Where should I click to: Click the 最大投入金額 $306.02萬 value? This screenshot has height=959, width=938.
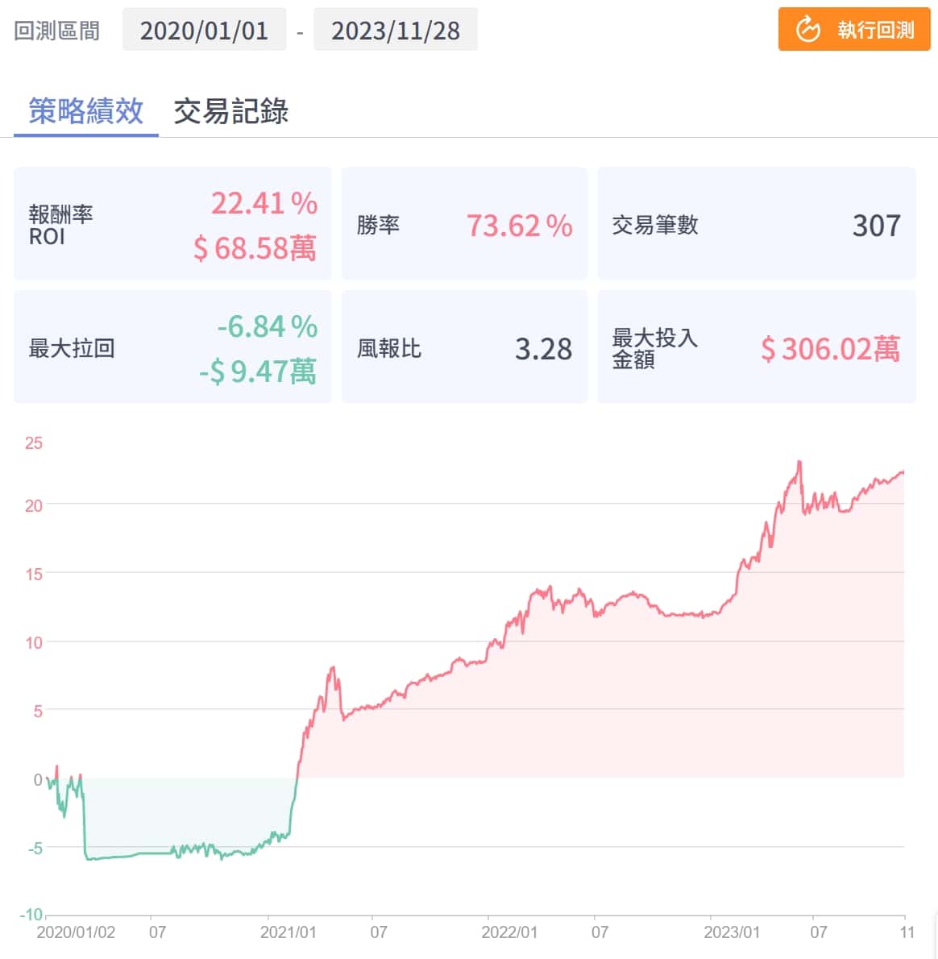pos(830,348)
